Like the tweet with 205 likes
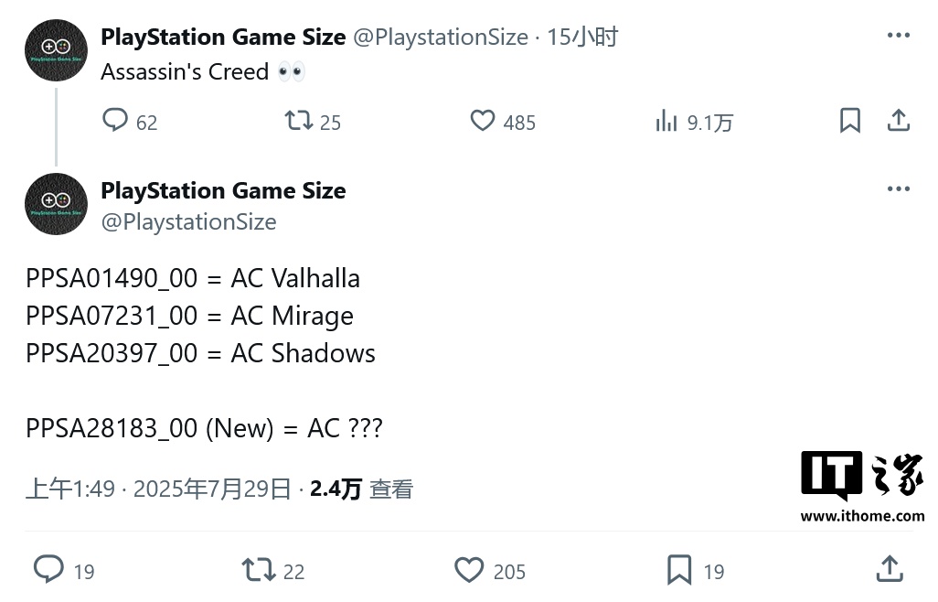The height and width of the screenshot is (602, 938). (469, 570)
